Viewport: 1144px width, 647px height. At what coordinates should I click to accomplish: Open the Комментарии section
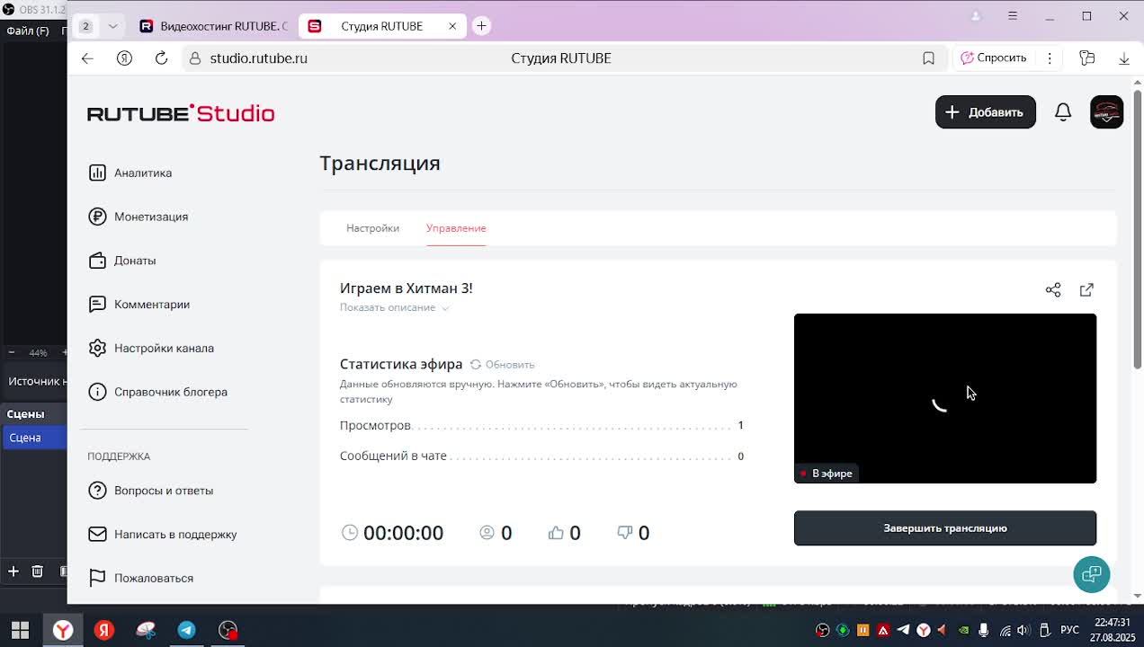click(x=139, y=305)
